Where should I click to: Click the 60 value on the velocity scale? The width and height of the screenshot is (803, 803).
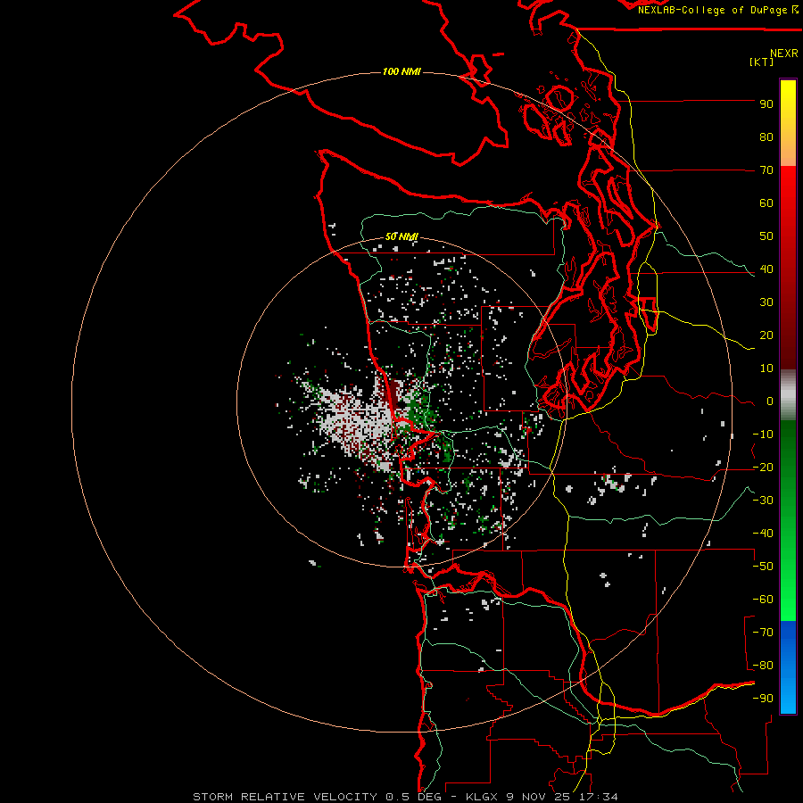766,203
